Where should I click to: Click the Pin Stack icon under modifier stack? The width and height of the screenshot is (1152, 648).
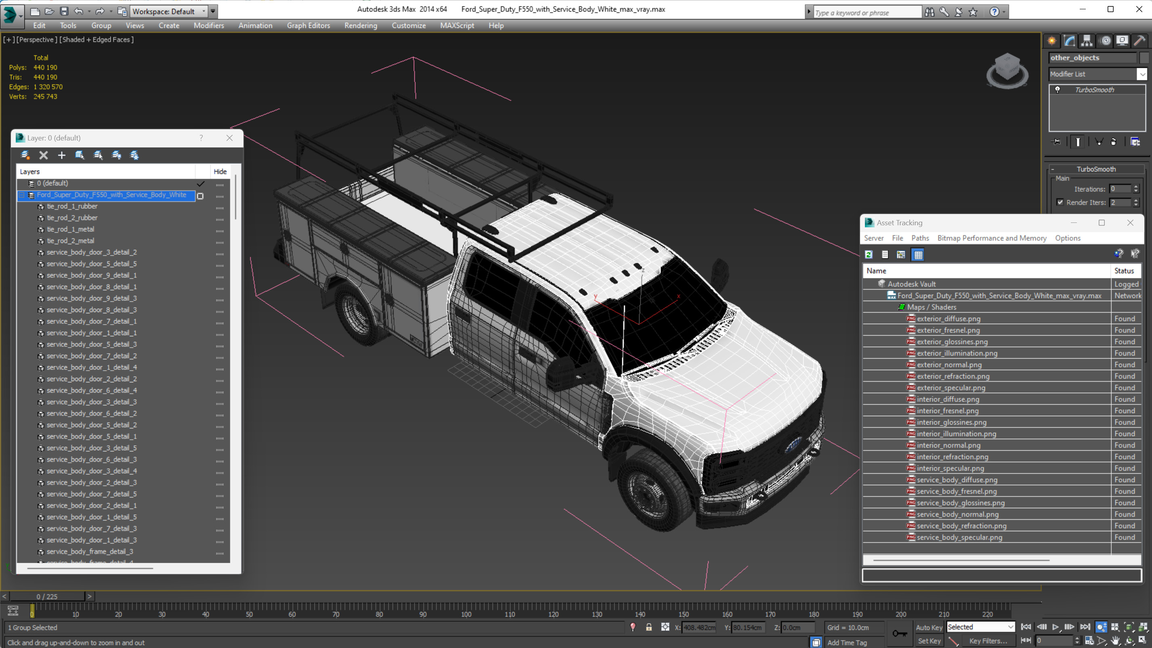(1056, 142)
